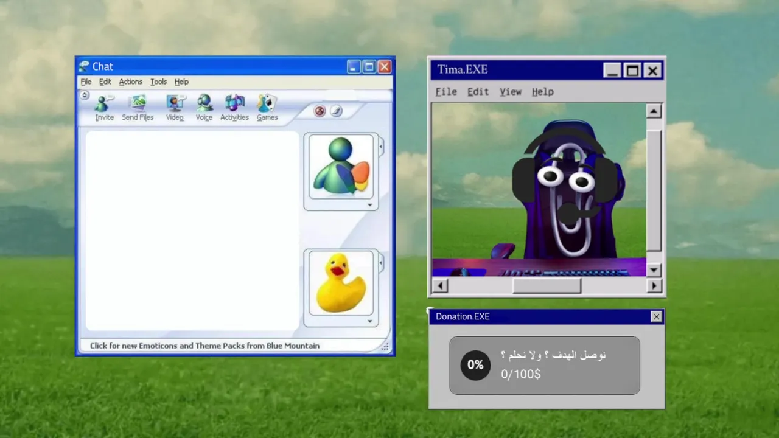Close the Donation.EXE window
The height and width of the screenshot is (438, 779).
(656, 316)
